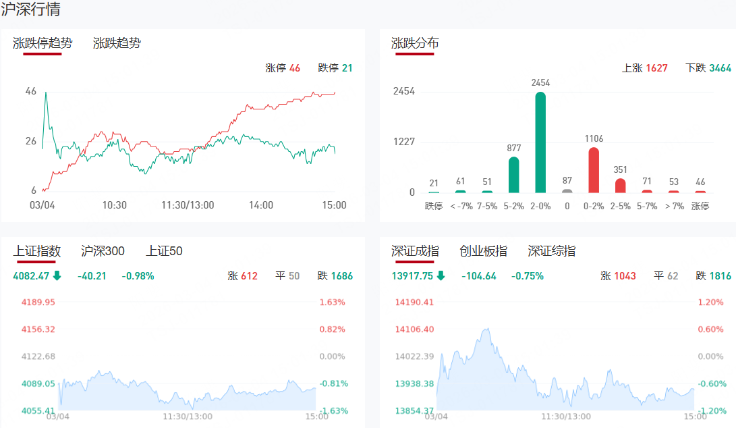
Task: Switch to the 涨跌趋势 tab
Action: coord(117,43)
